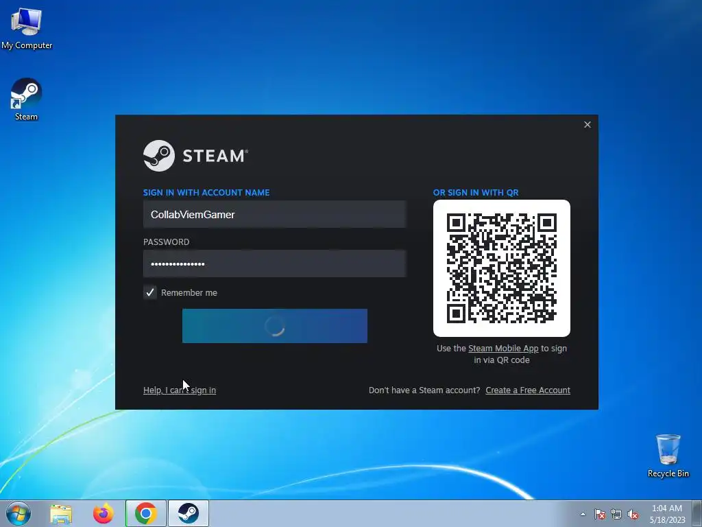Click into the account name field
Image resolution: width=702 pixels, height=527 pixels.
274,214
